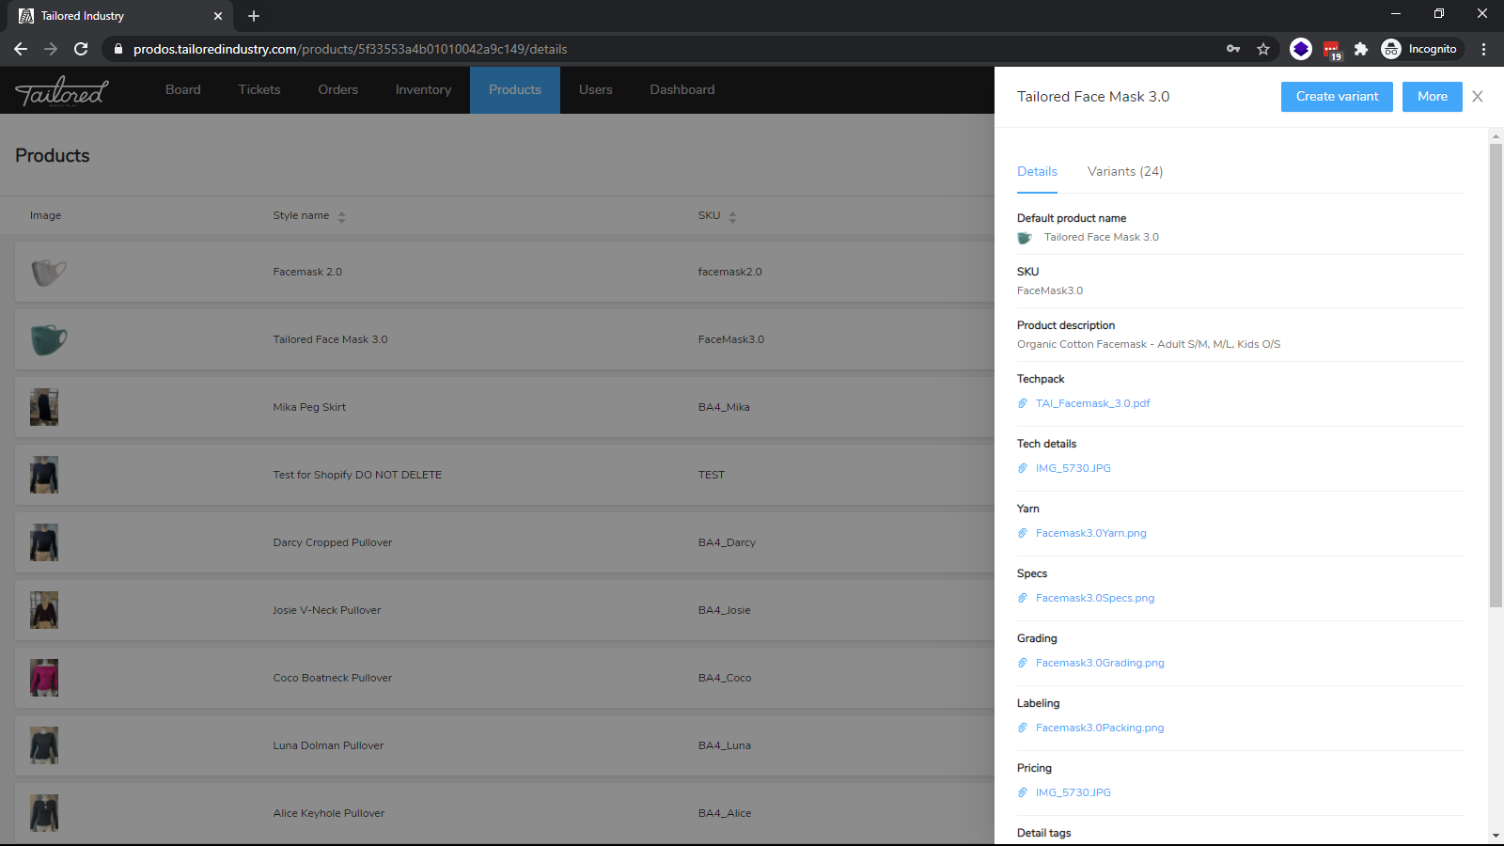Screen dimensions: 1504x846
Task: Open the Facemask3.0Packing.png labeling link
Action: 1100,728
